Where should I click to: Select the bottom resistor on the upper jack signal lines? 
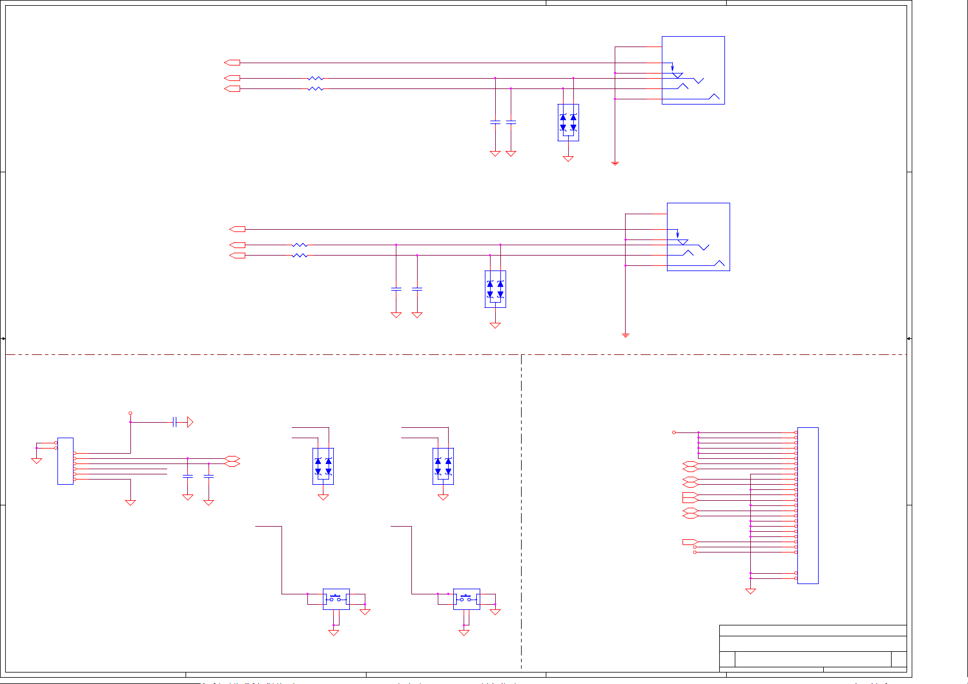coord(315,88)
